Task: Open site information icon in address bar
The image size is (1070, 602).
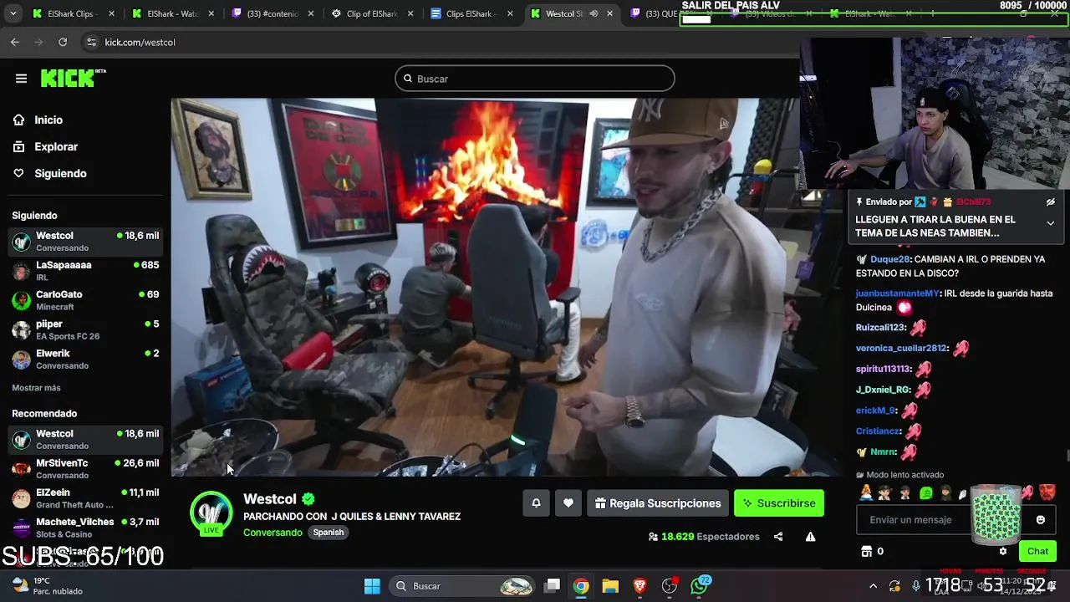Action: pos(90,42)
